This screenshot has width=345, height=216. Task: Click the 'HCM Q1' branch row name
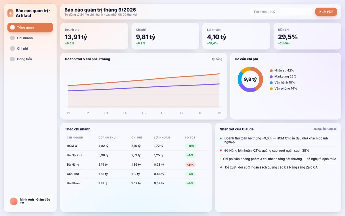[72, 146]
